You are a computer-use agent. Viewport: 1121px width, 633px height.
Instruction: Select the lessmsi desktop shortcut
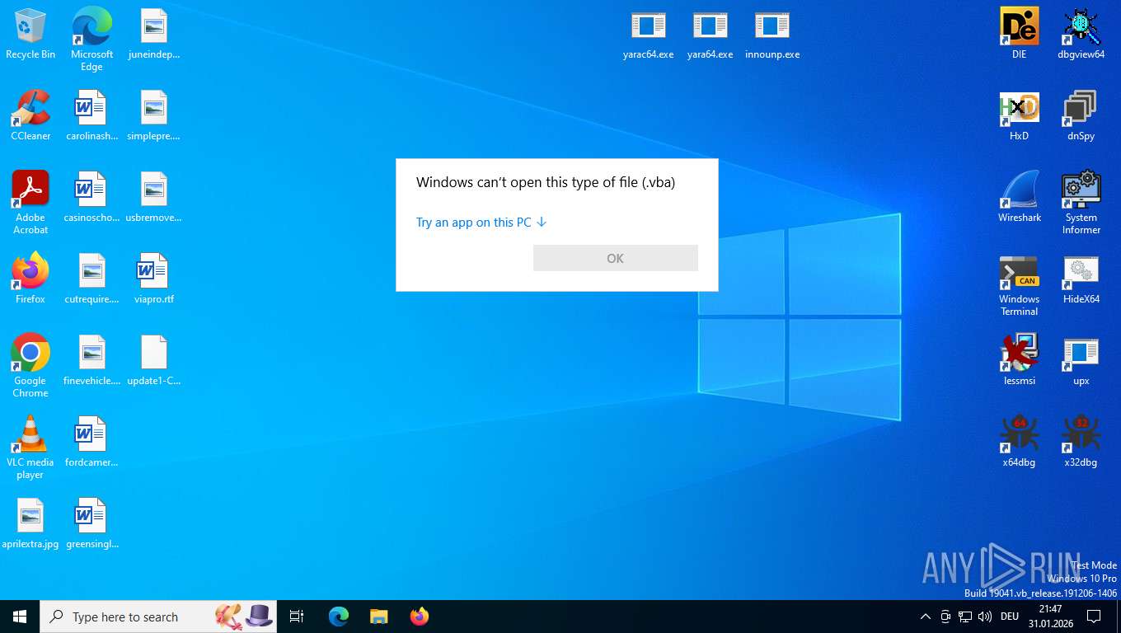point(1020,360)
